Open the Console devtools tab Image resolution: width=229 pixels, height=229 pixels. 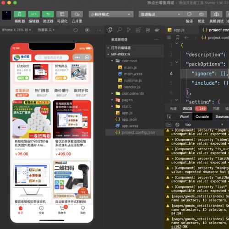tap(202, 116)
